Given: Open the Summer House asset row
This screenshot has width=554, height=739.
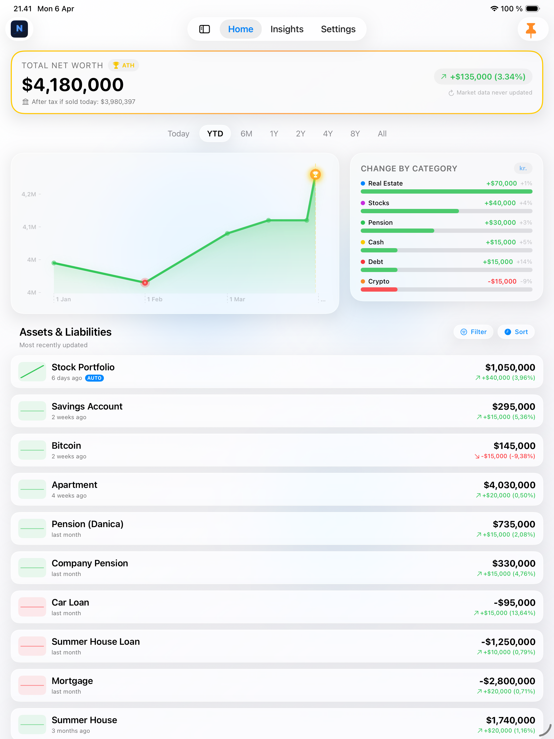Looking at the screenshot, I should (x=277, y=723).
